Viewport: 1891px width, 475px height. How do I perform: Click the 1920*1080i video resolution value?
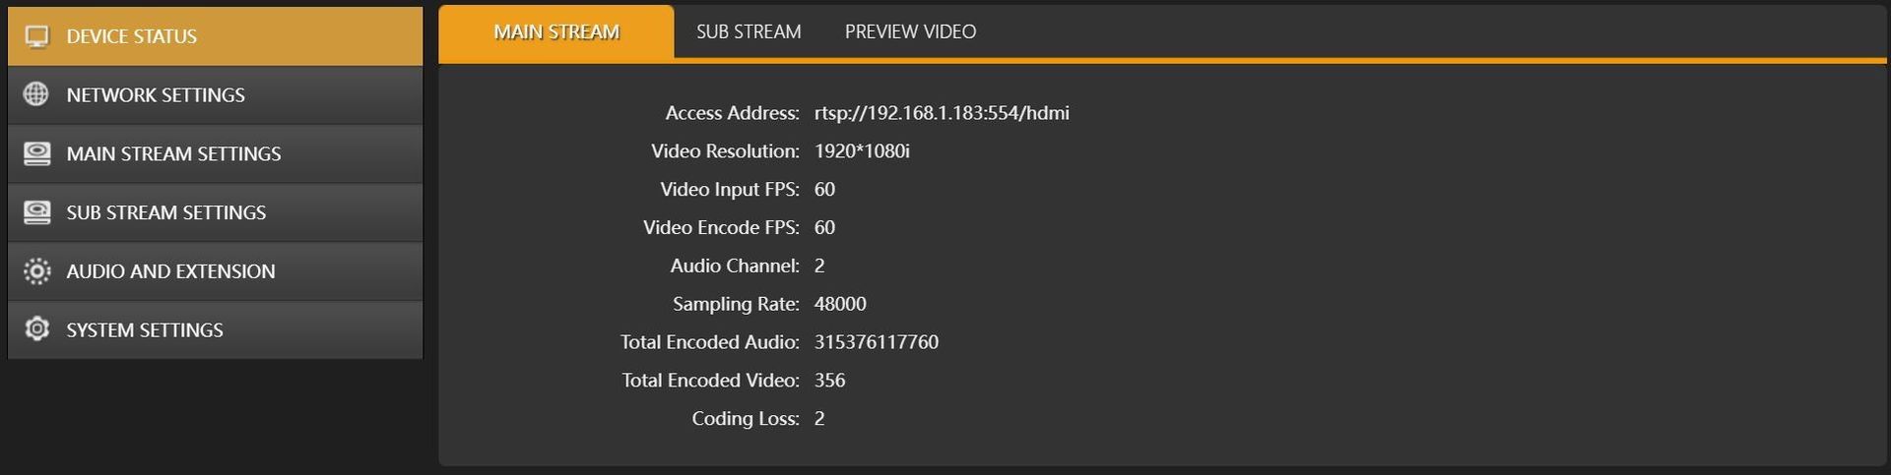(862, 151)
